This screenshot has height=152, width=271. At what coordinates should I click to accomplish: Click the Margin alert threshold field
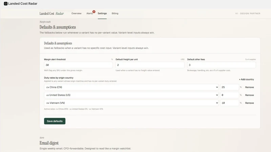(78, 65)
